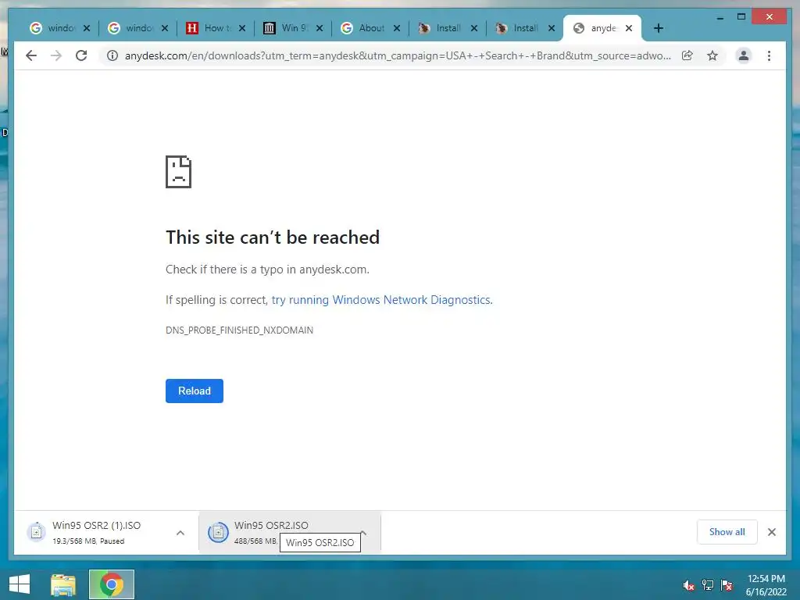Click the Win95 OSR2.ISO download progress icon

pos(218,532)
